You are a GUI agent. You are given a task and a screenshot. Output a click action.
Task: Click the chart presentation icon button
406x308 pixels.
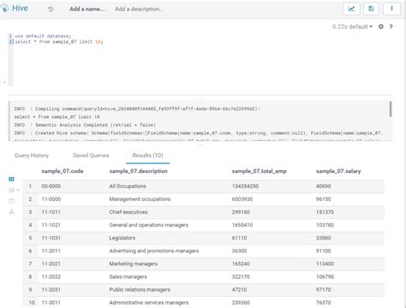click(351, 9)
